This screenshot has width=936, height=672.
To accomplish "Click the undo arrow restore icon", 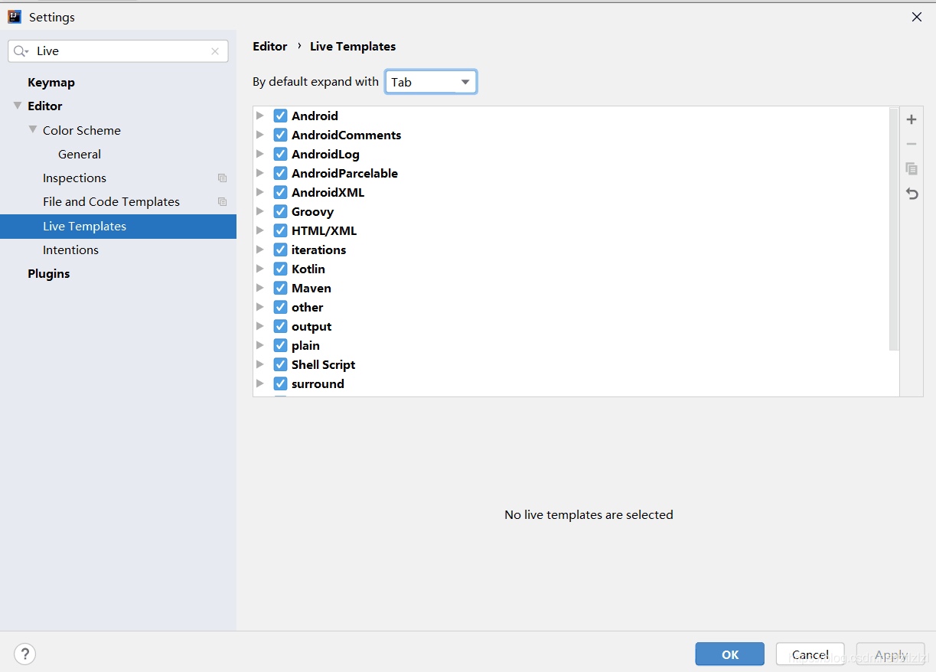I will point(912,194).
